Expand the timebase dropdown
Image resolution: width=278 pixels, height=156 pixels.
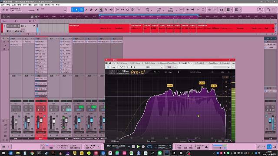tap(163, 11)
